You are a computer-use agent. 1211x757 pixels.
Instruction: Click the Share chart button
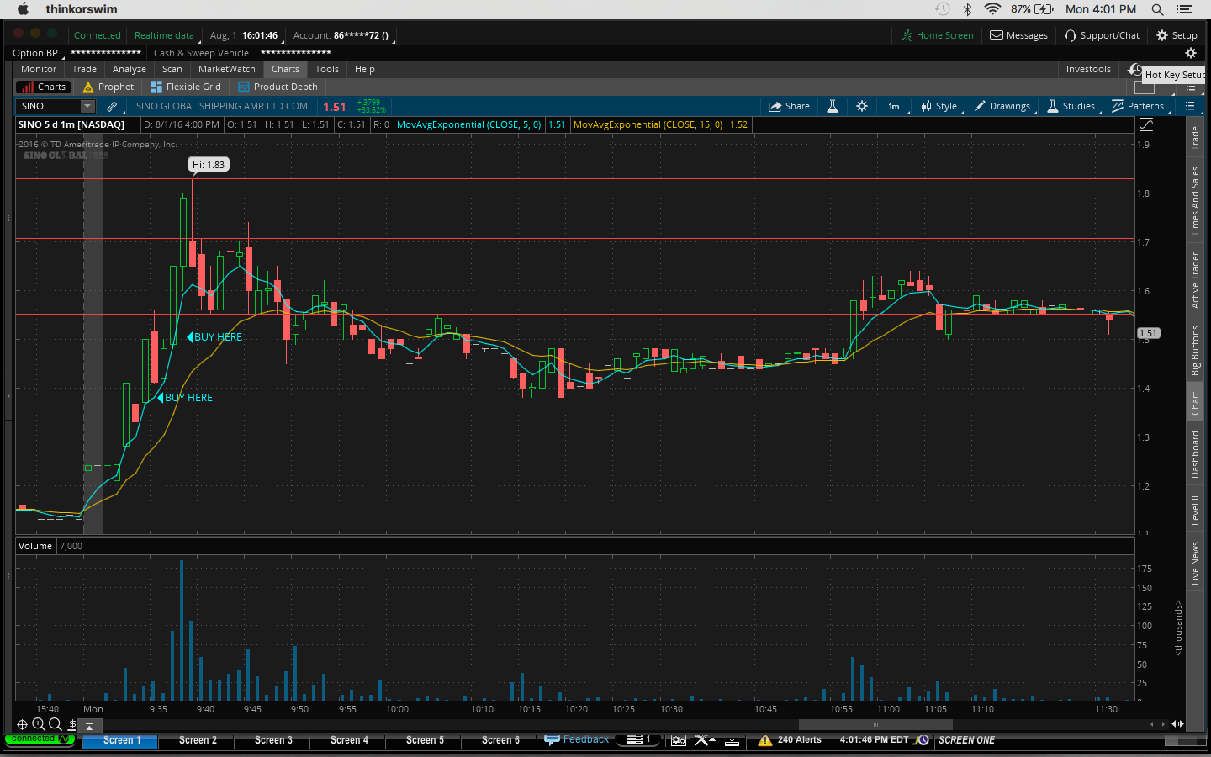click(x=789, y=106)
